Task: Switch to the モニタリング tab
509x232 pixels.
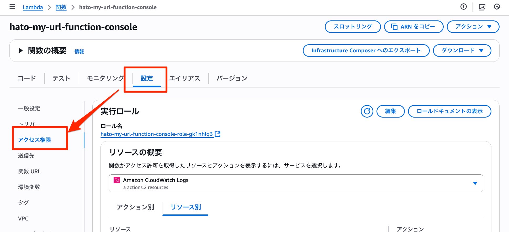Action: pyautogui.click(x=105, y=78)
